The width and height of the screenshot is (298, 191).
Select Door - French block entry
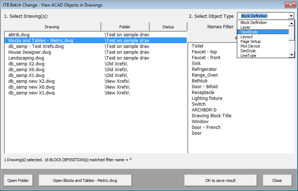pyautogui.click(x=206, y=127)
